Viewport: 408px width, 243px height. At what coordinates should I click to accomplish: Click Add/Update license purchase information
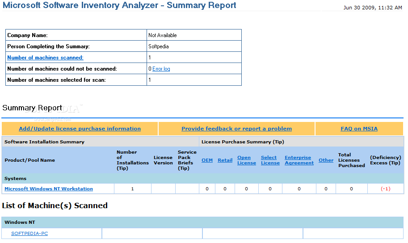tap(80, 129)
